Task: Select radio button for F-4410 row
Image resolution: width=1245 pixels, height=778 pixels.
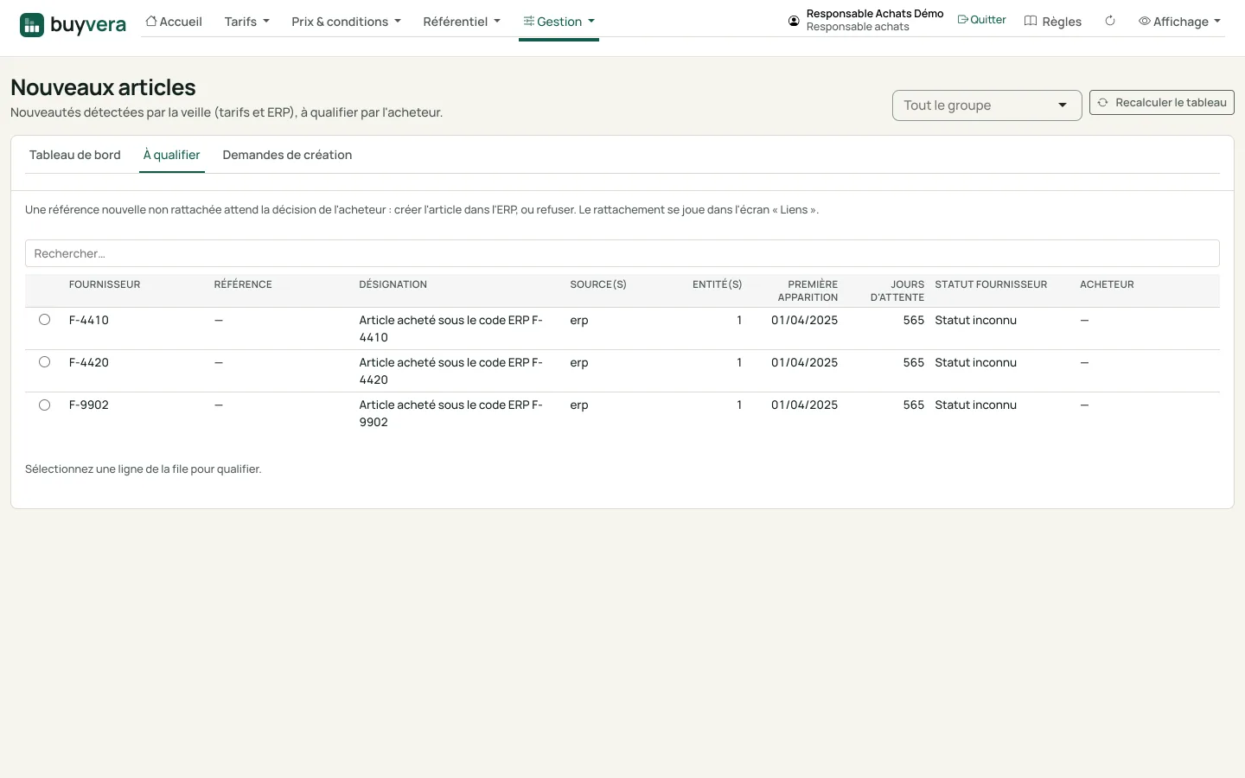Action: 44,320
